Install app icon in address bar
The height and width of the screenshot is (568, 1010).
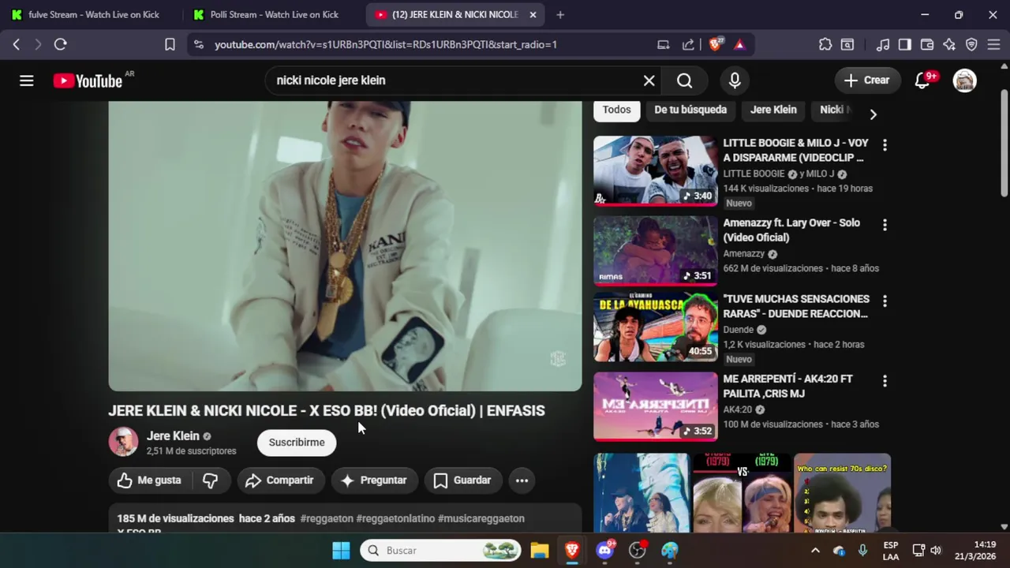(664, 44)
